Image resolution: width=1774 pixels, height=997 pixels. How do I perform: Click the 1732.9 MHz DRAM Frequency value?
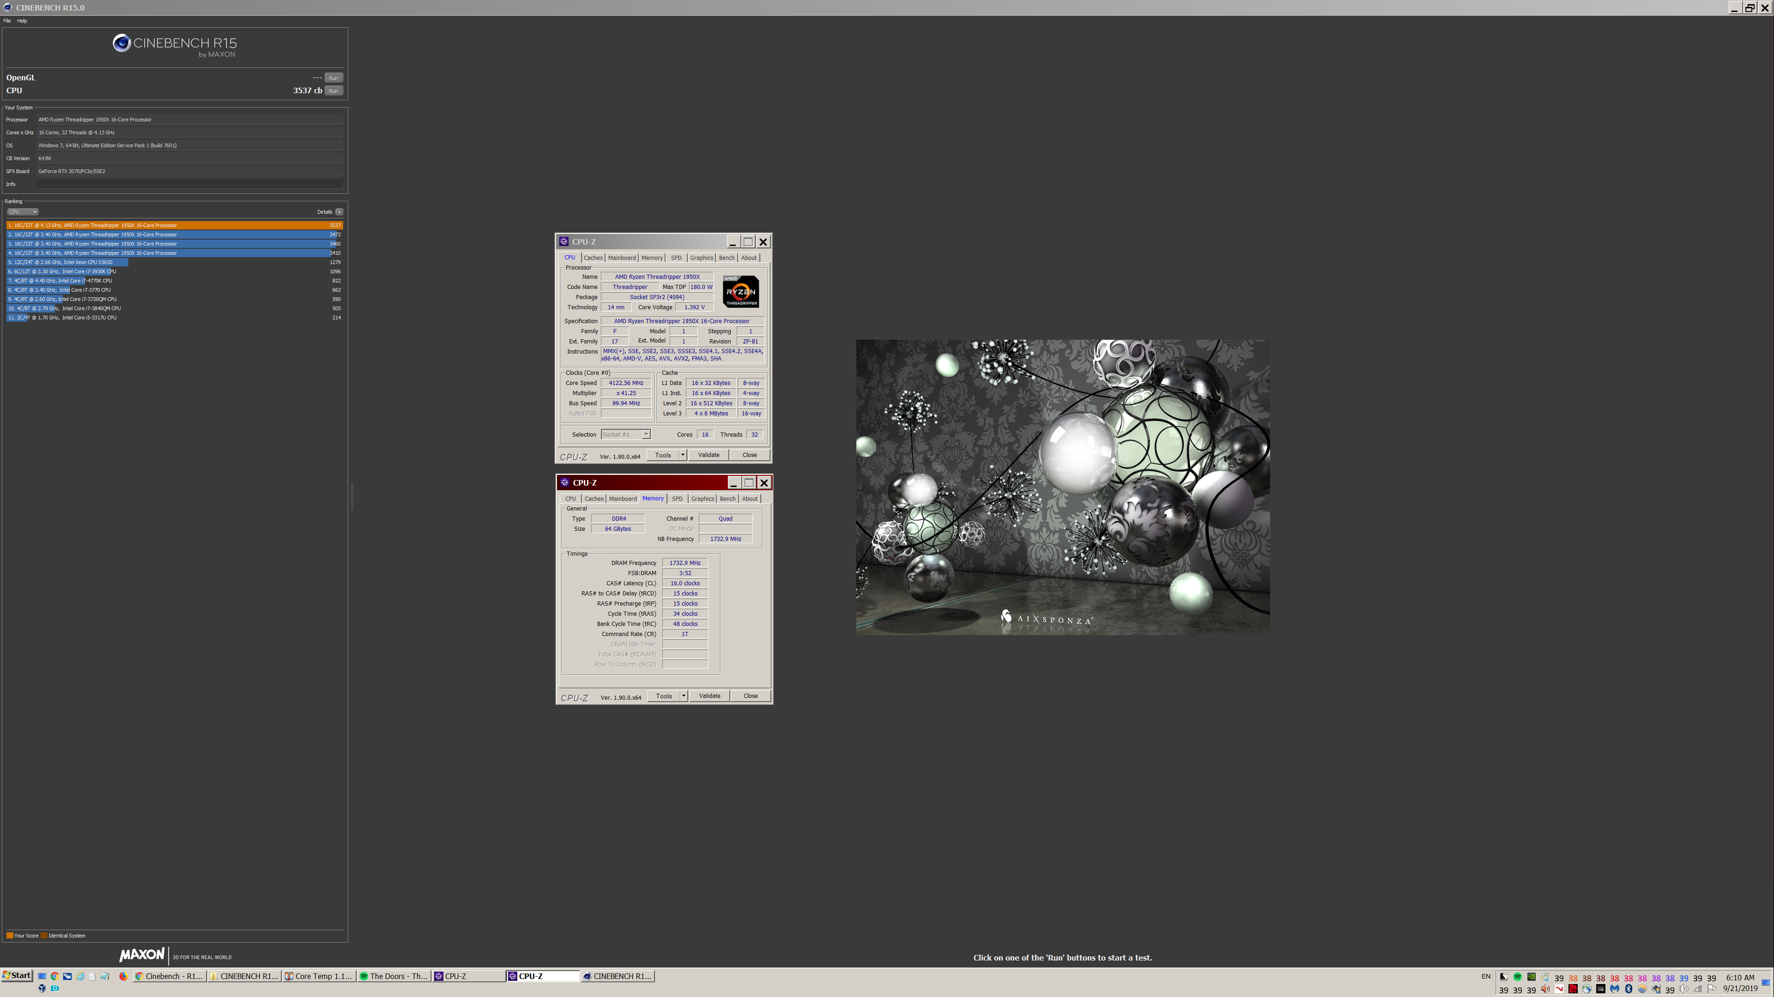(685, 563)
